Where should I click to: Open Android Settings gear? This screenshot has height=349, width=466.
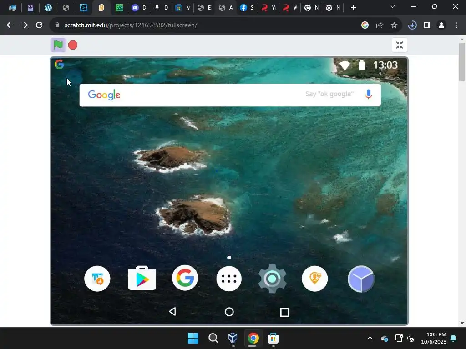(272, 279)
